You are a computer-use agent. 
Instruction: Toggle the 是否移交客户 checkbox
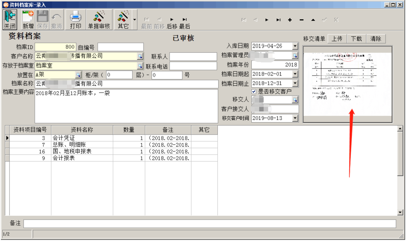254,92
